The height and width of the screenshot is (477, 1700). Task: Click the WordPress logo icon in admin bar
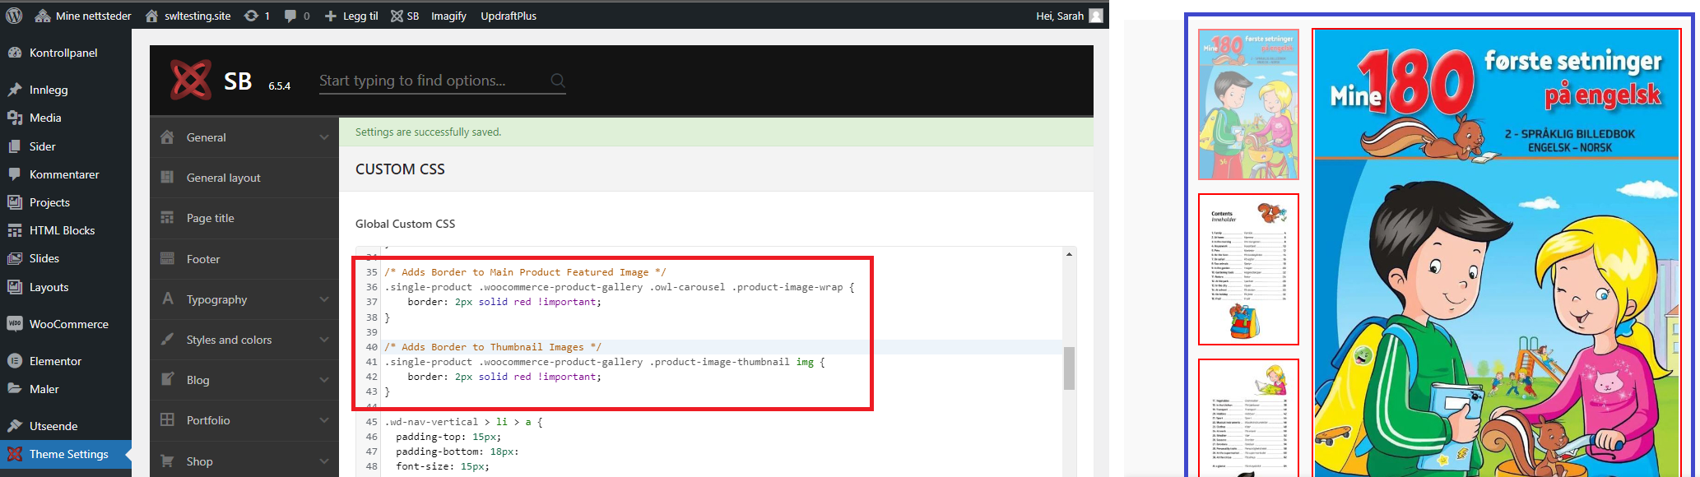tap(14, 16)
